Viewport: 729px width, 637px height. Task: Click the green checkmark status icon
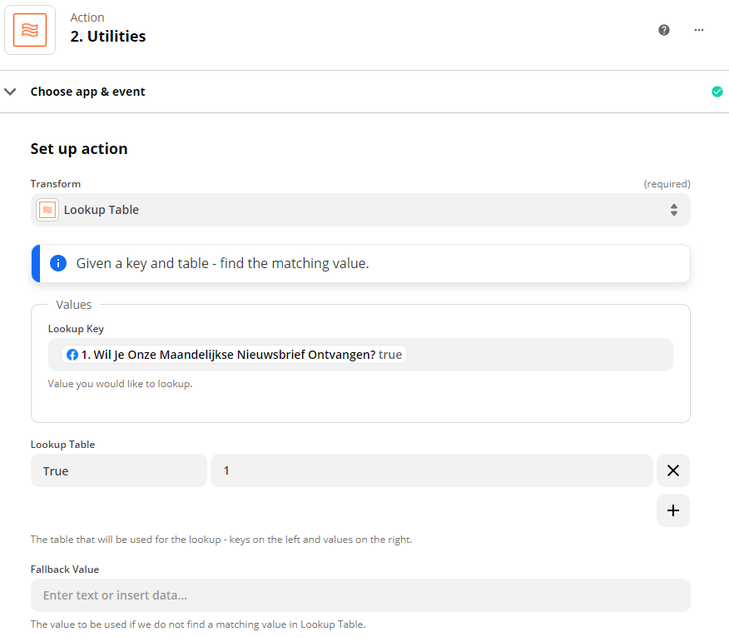pyautogui.click(x=717, y=92)
